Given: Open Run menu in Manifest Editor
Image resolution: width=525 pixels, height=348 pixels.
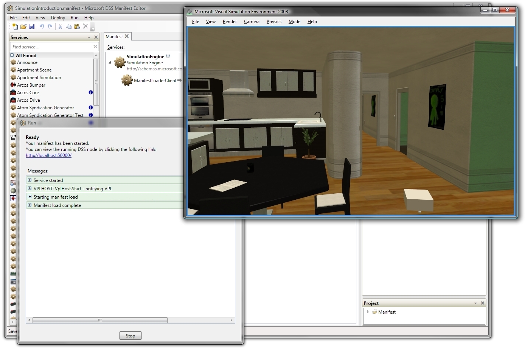Looking at the screenshot, I should pyautogui.click(x=75, y=18).
